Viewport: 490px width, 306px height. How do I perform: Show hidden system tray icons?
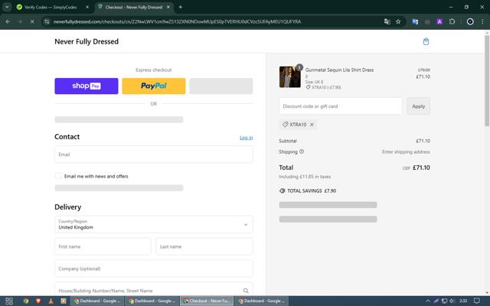coord(427,301)
